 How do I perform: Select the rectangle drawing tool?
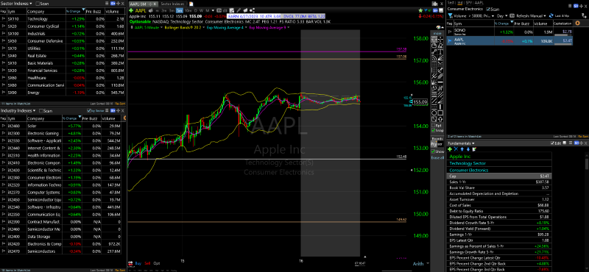click(x=440, y=113)
